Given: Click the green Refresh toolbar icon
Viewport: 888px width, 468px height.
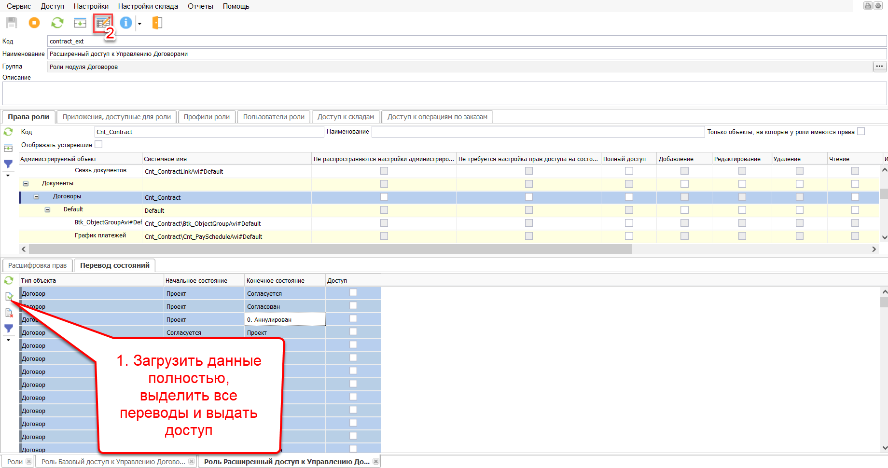Looking at the screenshot, I should (57, 23).
